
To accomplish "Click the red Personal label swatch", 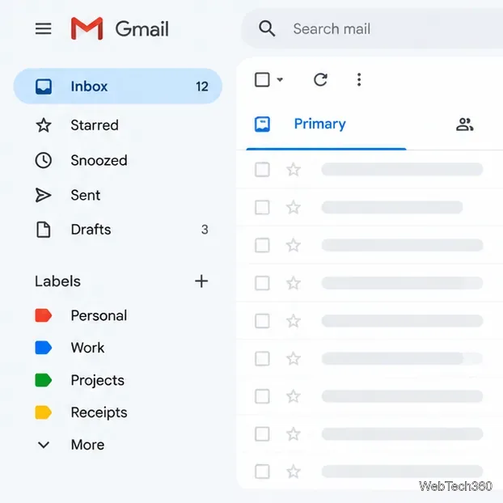I will pyautogui.click(x=43, y=315).
